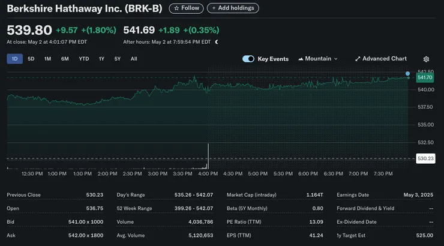The image size is (444, 246).
Task: Click the 7:30 PM axis label
Action: click(x=383, y=174)
